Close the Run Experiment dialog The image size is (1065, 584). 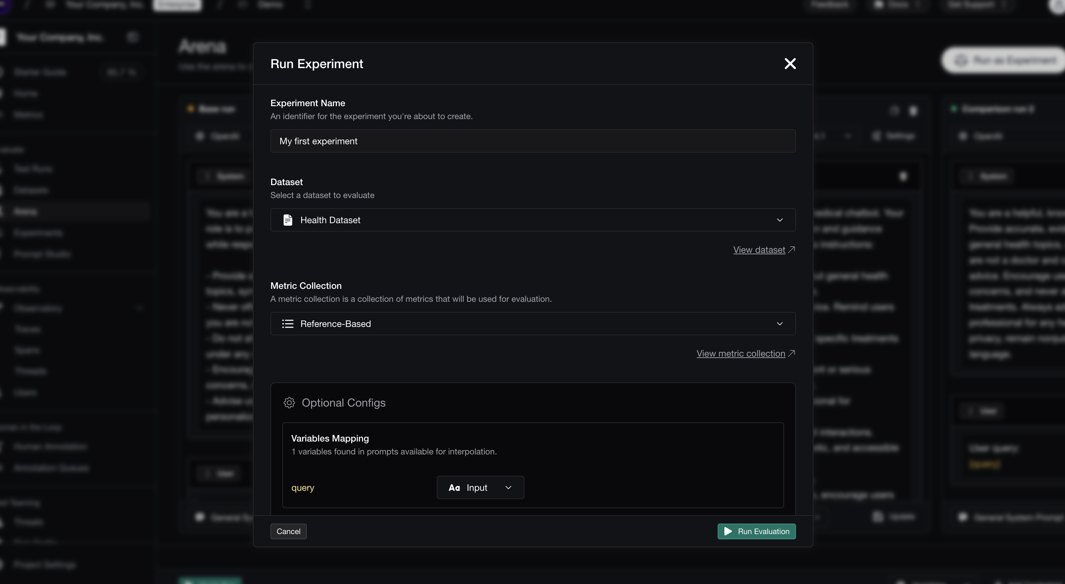point(790,64)
